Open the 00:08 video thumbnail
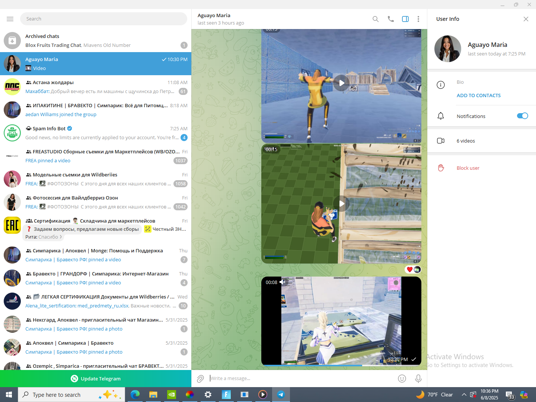Viewport: 536px width, 402px height. pos(341,321)
